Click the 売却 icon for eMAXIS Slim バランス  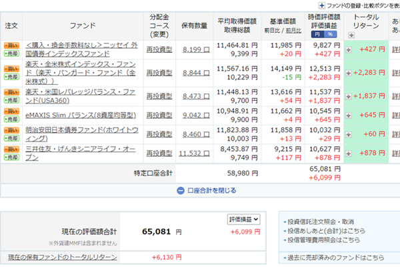click(11, 118)
